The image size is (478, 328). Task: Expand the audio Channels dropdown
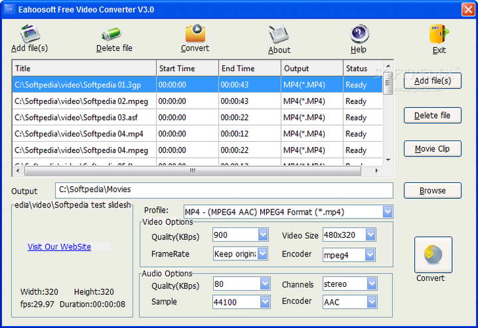pos(370,284)
